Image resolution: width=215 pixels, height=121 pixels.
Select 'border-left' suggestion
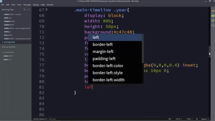(115, 44)
